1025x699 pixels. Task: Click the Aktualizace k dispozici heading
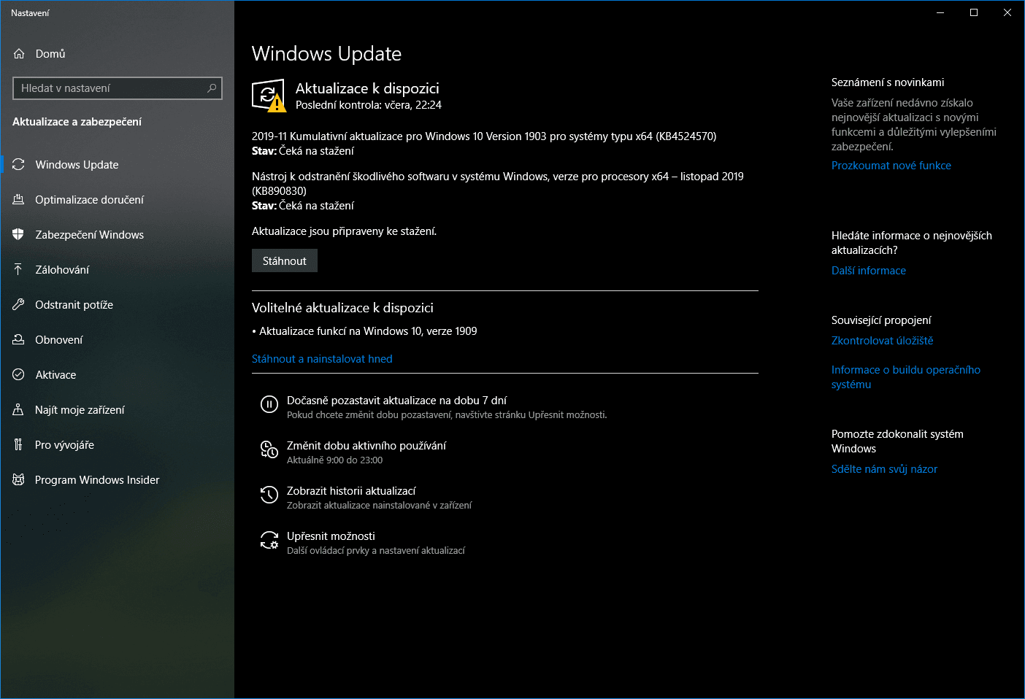[x=367, y=88]
